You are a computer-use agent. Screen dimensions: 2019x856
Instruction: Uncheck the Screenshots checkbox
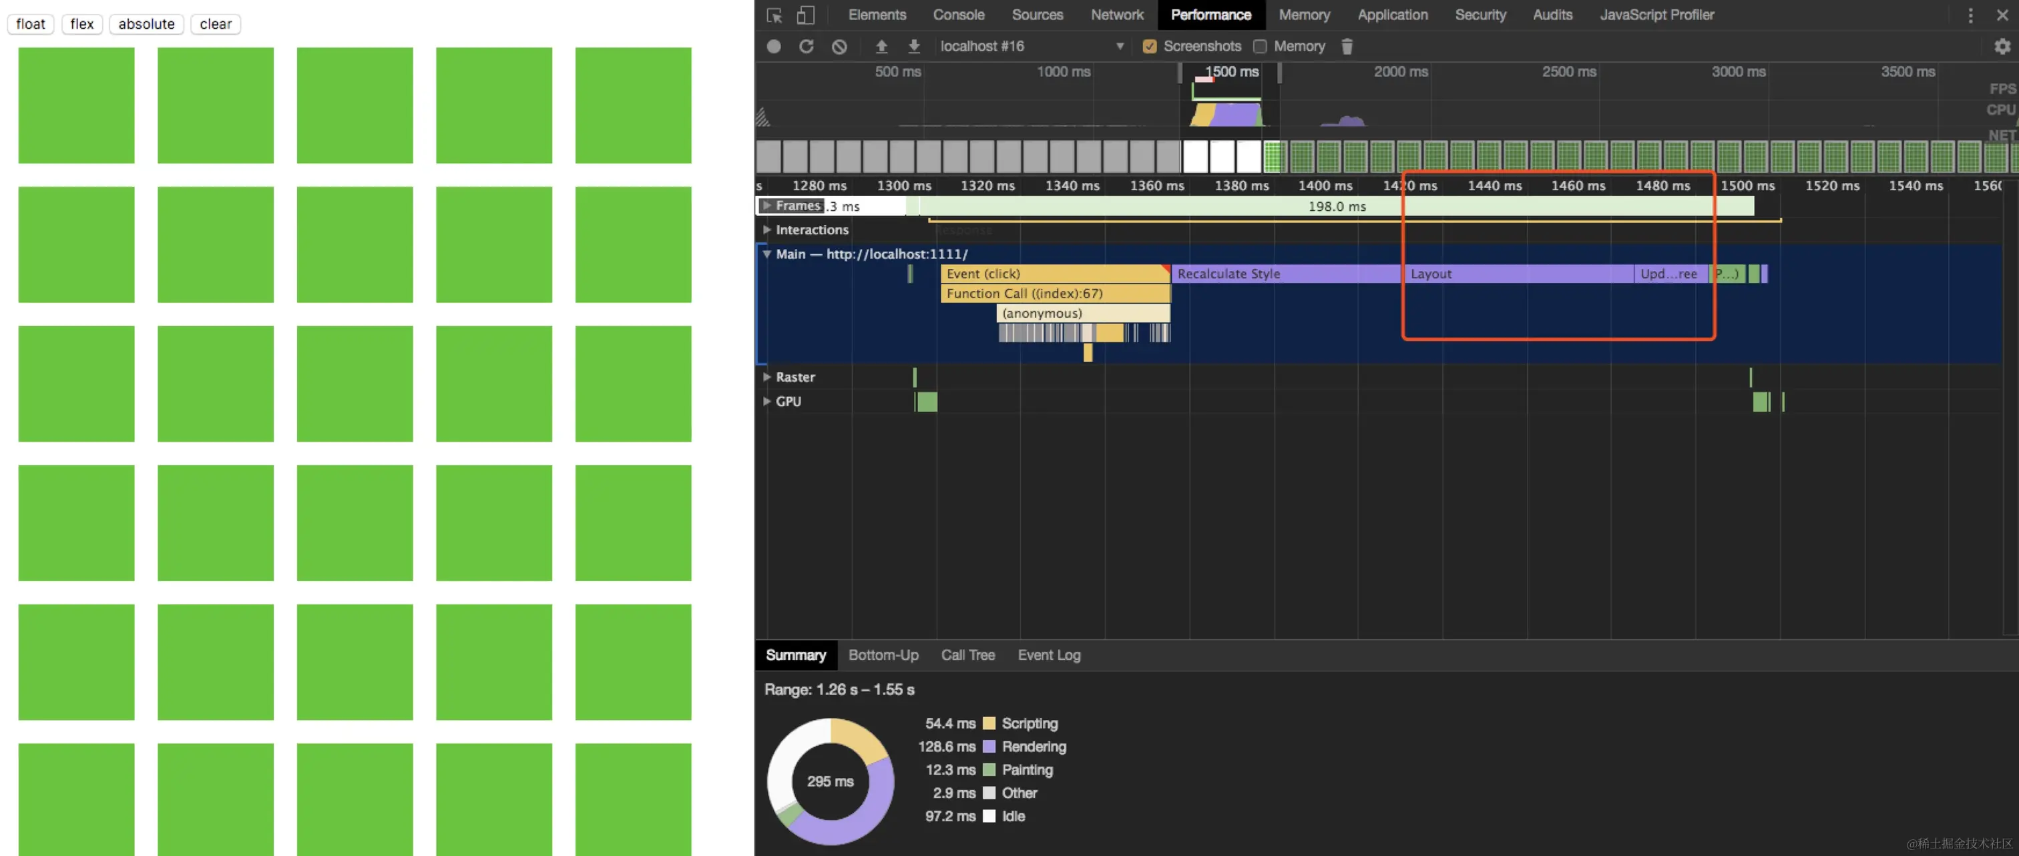[1150, 46]
